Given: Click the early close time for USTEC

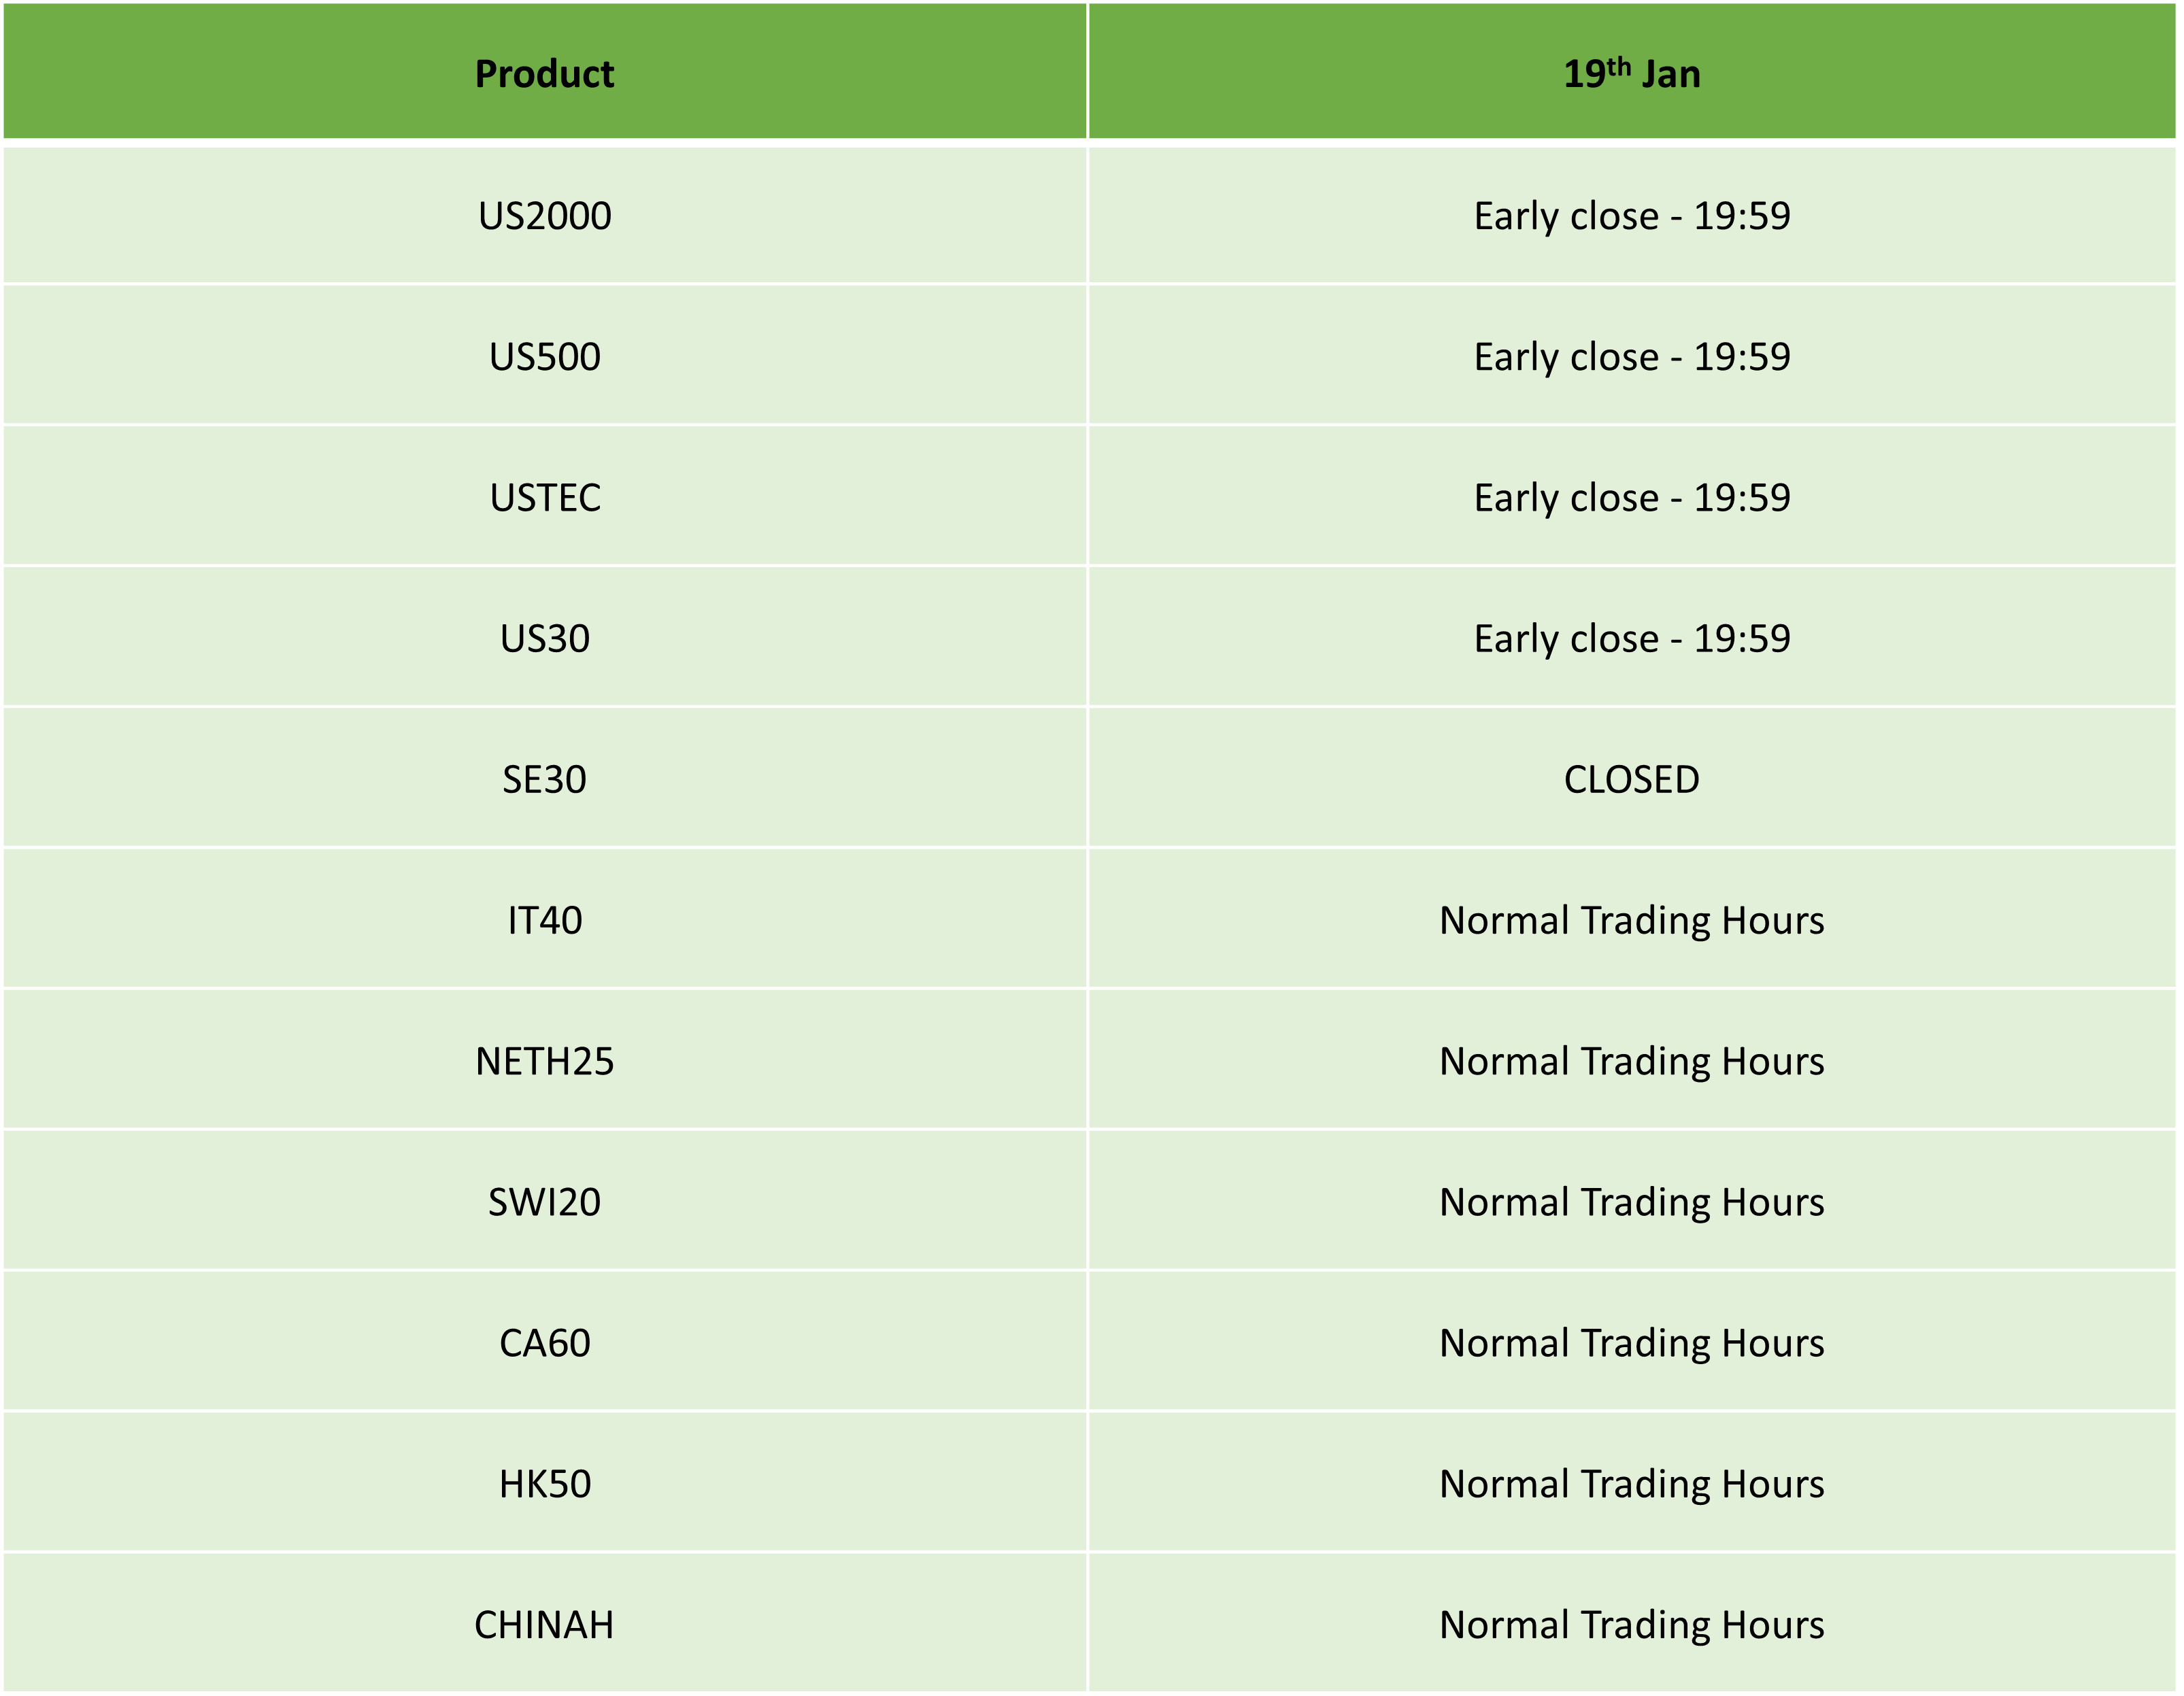Looking at the screenshot, I should (x=1631, y=498).
